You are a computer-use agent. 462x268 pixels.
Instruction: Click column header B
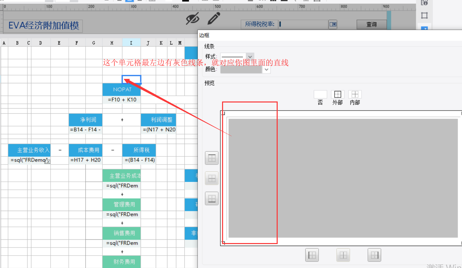(x=18, y=43)
